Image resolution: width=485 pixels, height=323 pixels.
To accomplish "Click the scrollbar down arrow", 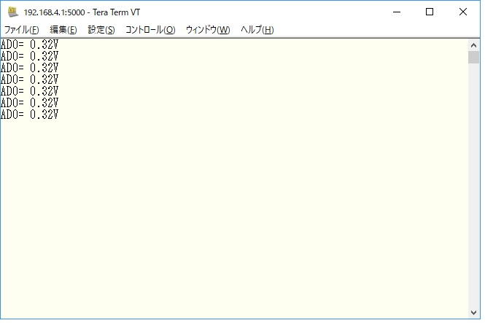I will click(473, 313).
